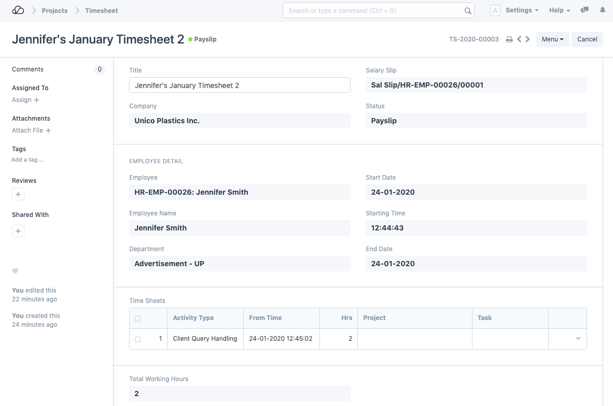Add a review with plus button
The image size is (613, 406).
(x=18, y=195)
